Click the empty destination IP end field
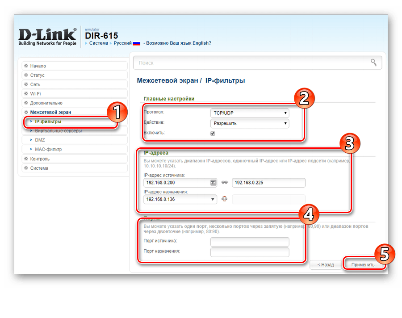Image resolution: width=402 pixels, height=318 pixels. pos(269,199)
